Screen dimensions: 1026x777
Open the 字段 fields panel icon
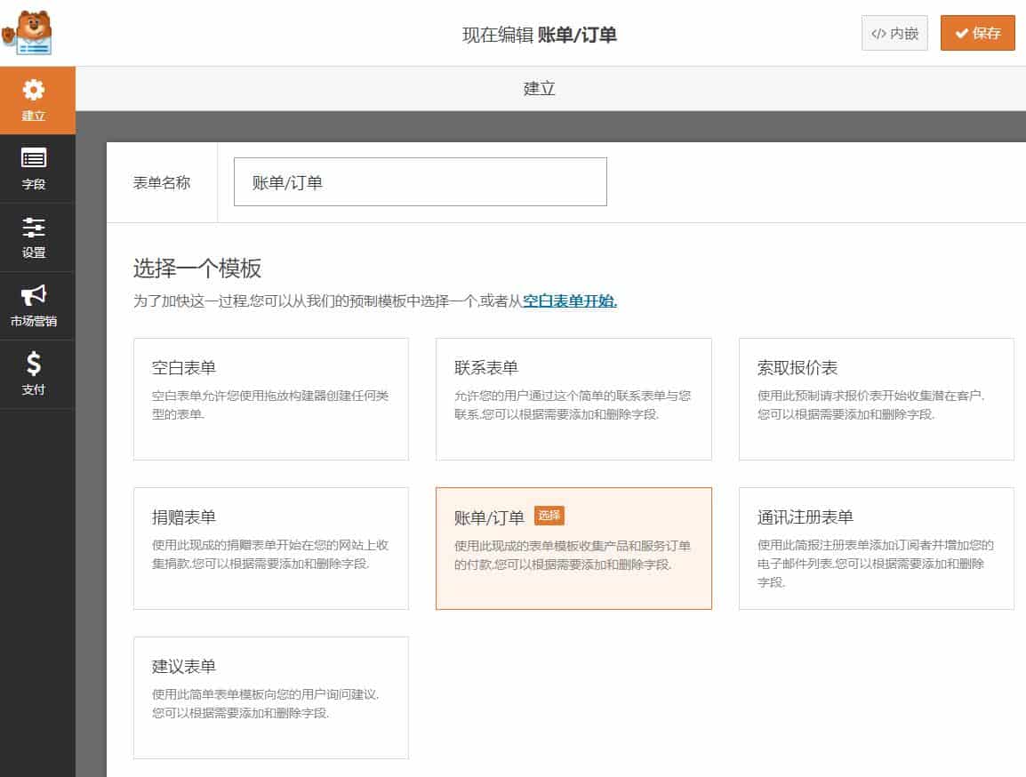pos(34,158)
